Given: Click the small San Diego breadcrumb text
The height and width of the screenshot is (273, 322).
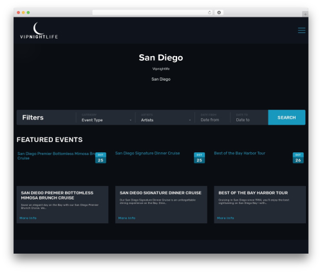Looking at the screenshot, I should click(161, 79).
